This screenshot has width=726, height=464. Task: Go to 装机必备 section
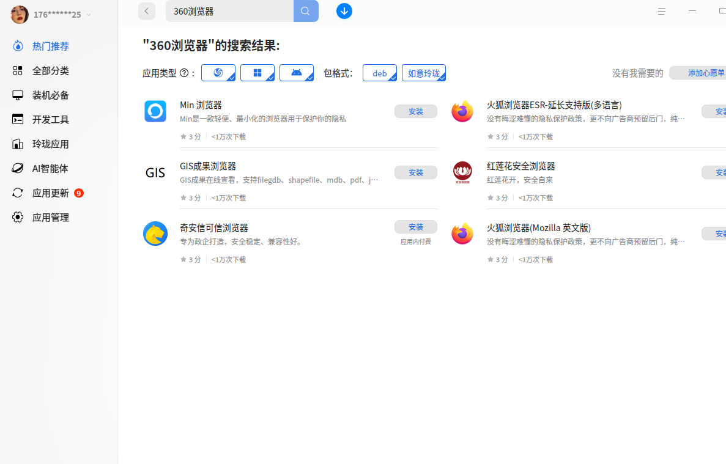(x=51, y=95)
